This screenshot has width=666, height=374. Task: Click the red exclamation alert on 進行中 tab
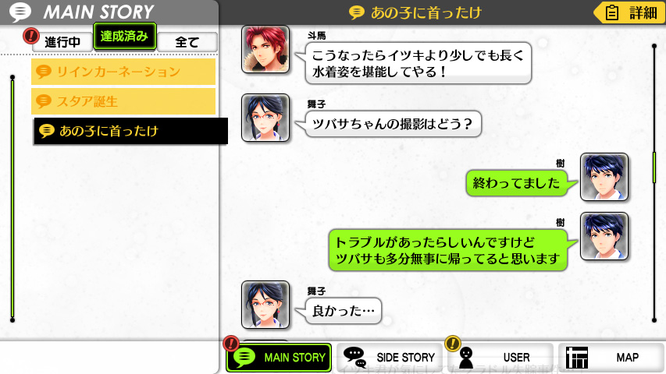(31, 36)
